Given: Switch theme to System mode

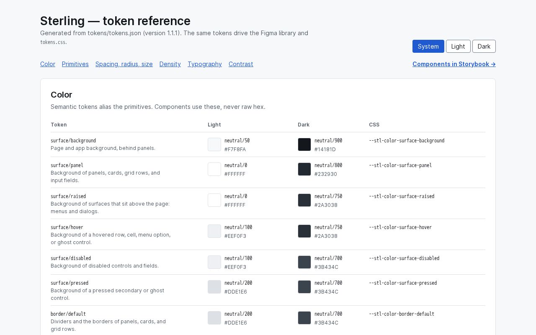Looking at the screenshot, I should pyautogui.click(x=428, y=46).
